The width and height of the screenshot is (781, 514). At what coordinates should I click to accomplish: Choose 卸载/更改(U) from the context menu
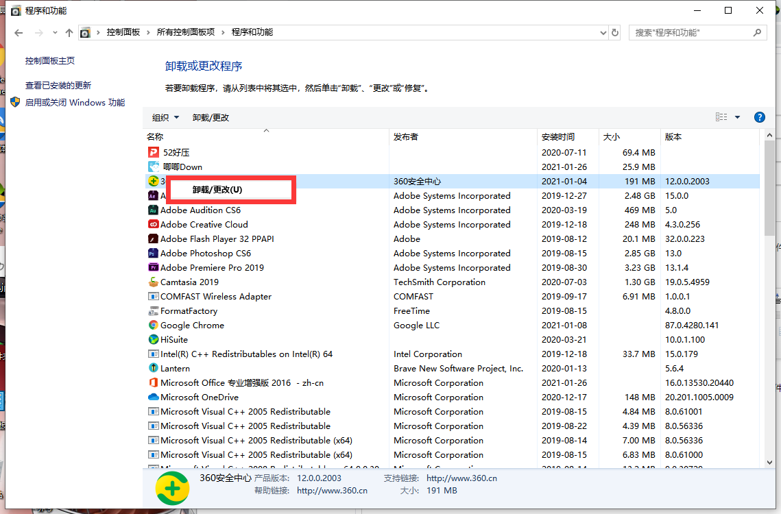coord(217,190)
